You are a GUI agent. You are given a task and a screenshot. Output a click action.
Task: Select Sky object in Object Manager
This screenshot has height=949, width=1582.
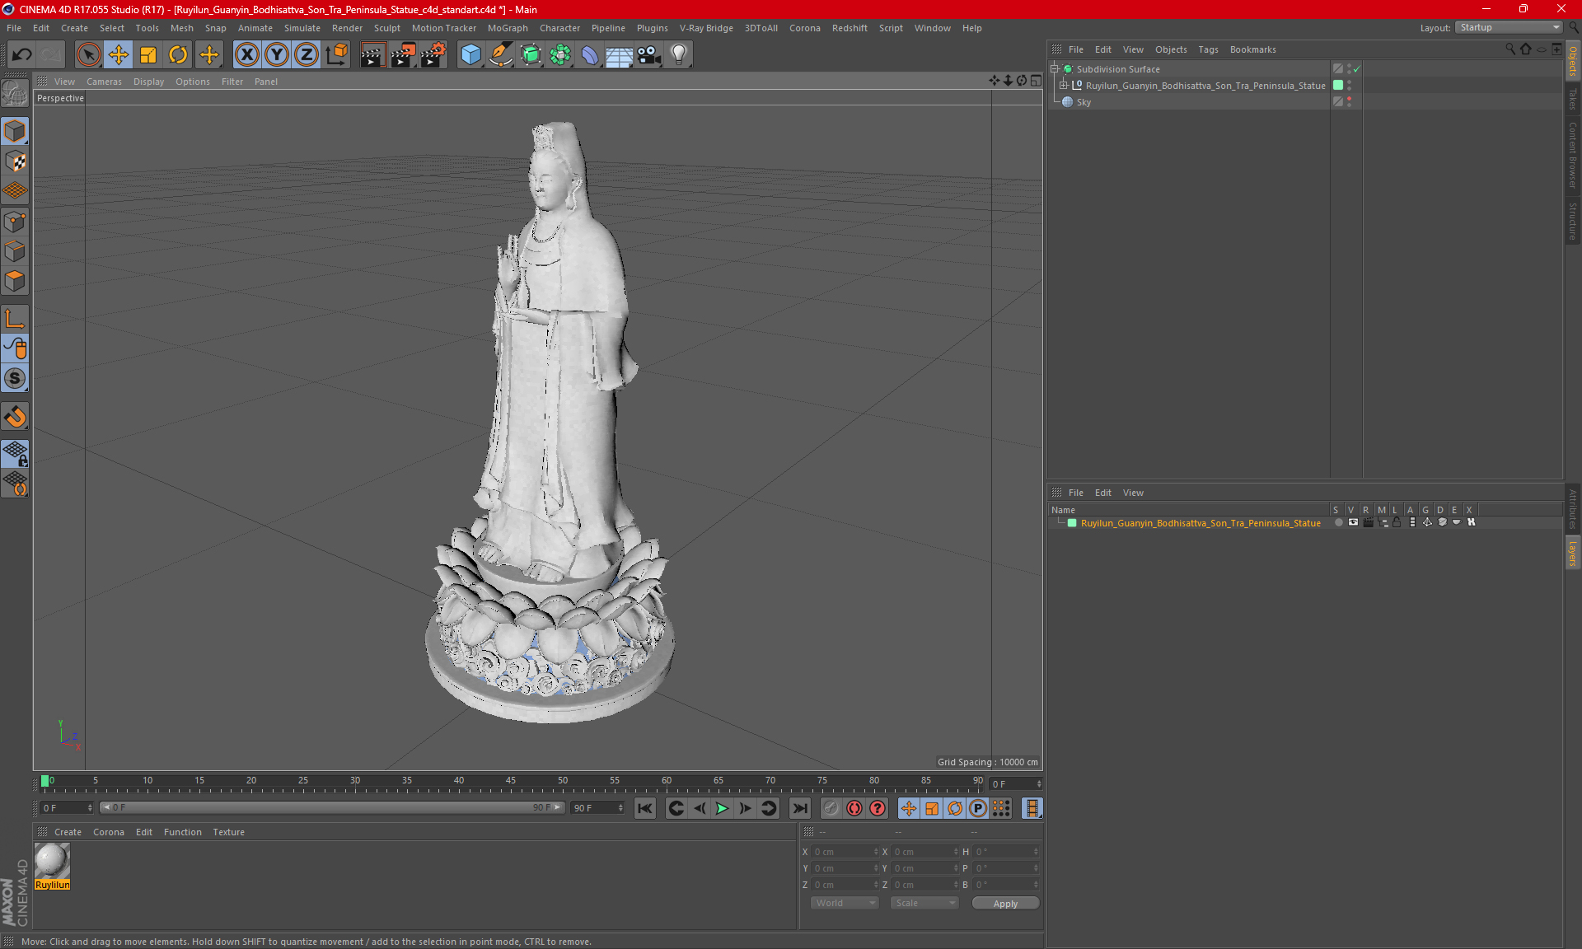(x=1084, y=102)
